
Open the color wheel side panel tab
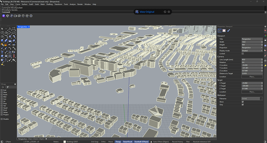pyautogui.click(x=265, y=36)
